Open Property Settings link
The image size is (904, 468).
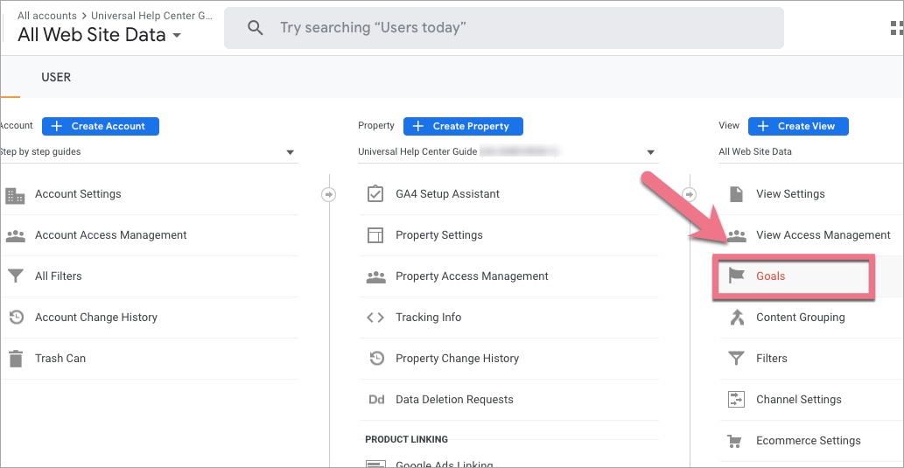pyautogui.click(x=438, y=235)
